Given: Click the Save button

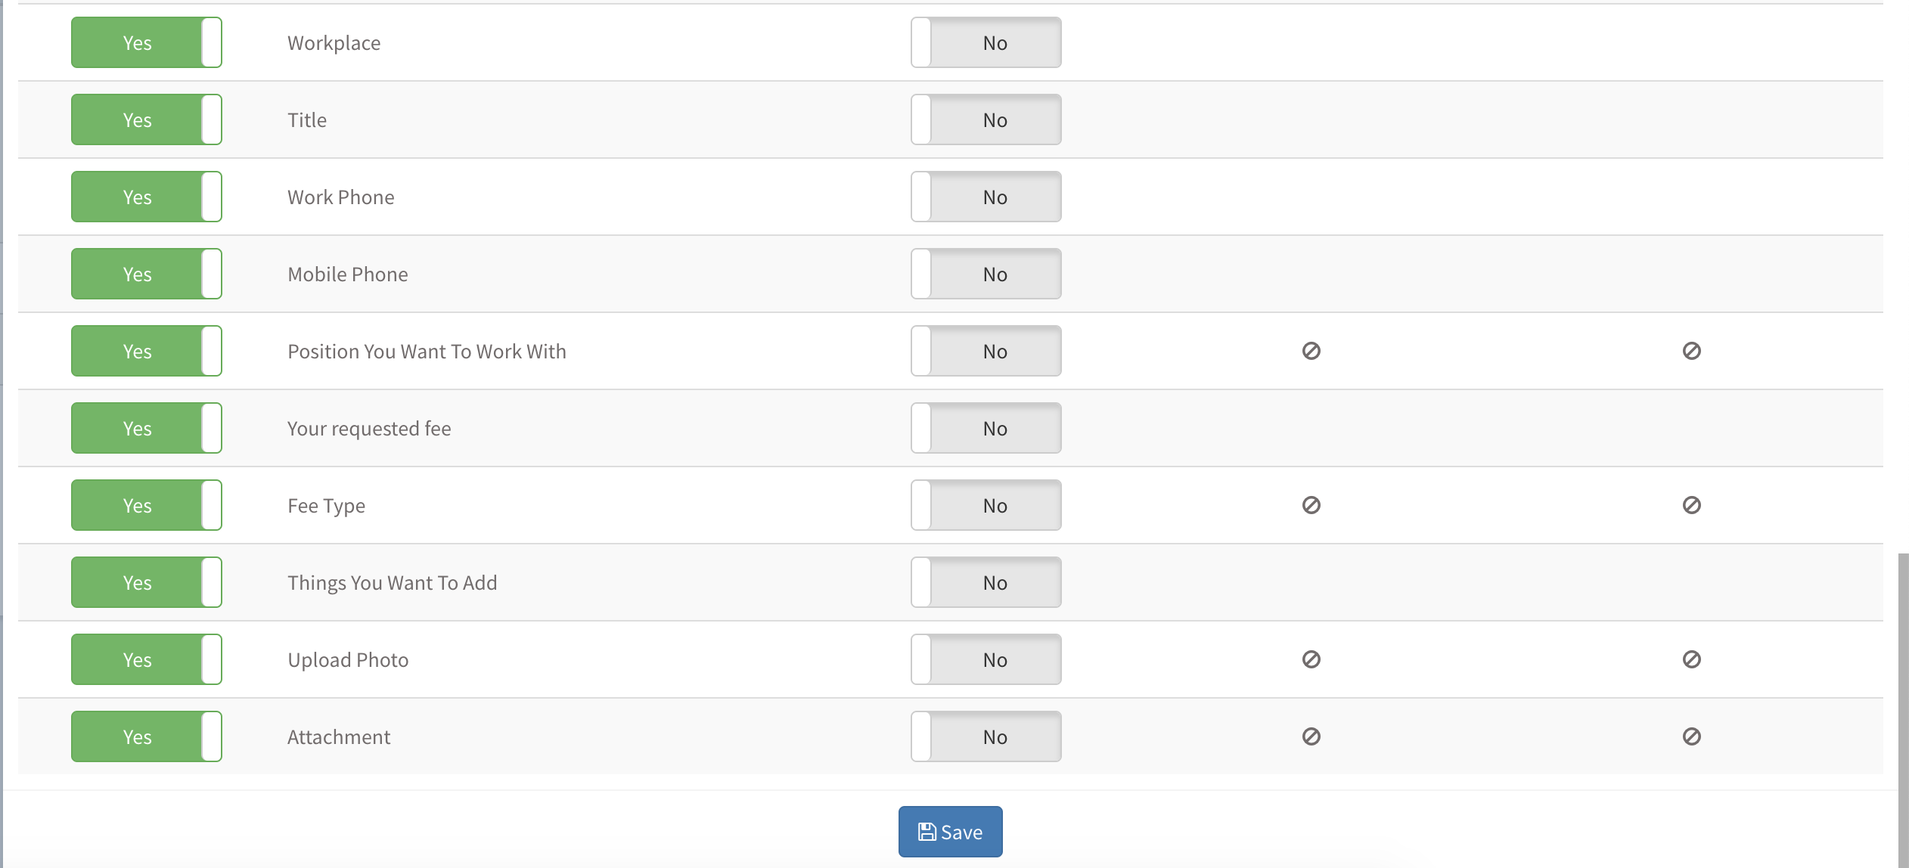Looking at the screenshot, I should [951, 832].
